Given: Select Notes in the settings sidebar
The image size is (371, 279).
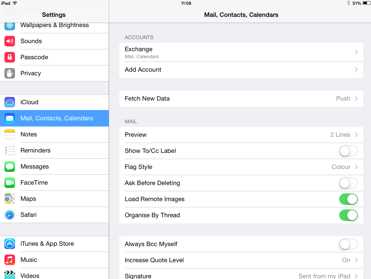Looking at the screenshot, I should point(29,135).
